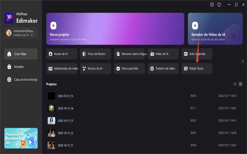Screen dimensions: 247x154
Task: Open Troca de Rostos face swap
Action: (95, 54)
